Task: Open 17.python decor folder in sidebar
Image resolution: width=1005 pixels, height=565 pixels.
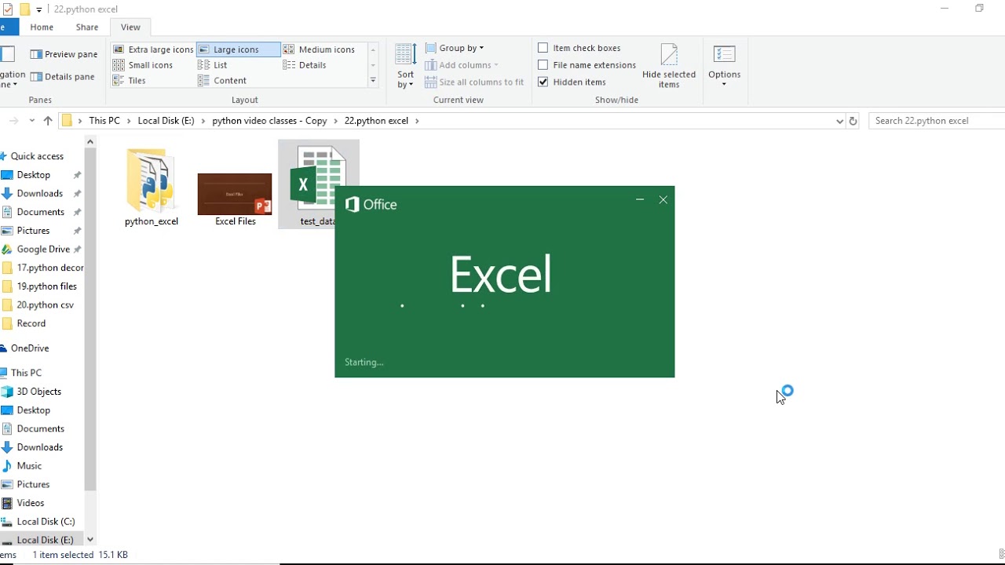Action: (x=49, y=268)
